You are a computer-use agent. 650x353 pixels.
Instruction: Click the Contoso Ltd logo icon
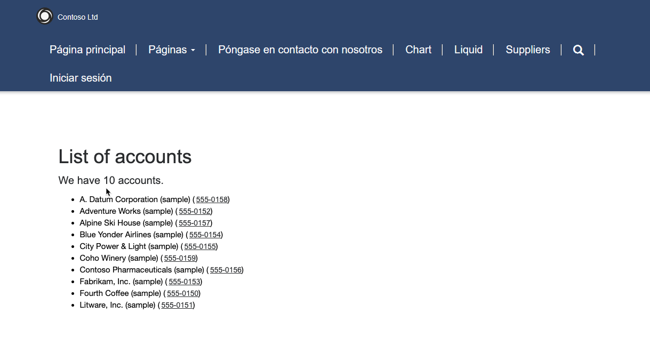[x=45, y=17]
